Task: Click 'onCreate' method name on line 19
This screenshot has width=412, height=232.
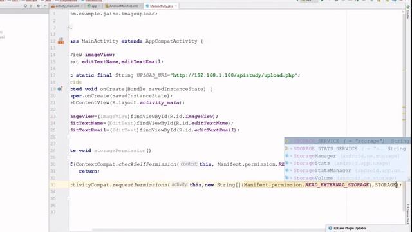Action: (x=112, y=89)
